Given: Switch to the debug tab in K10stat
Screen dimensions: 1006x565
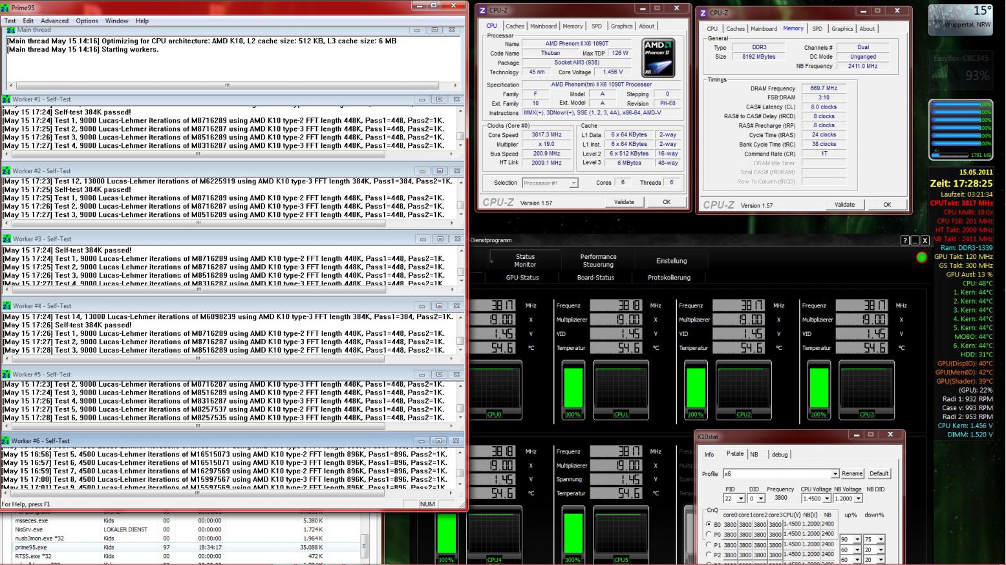Looking at the screenshot, I should 780,455.
